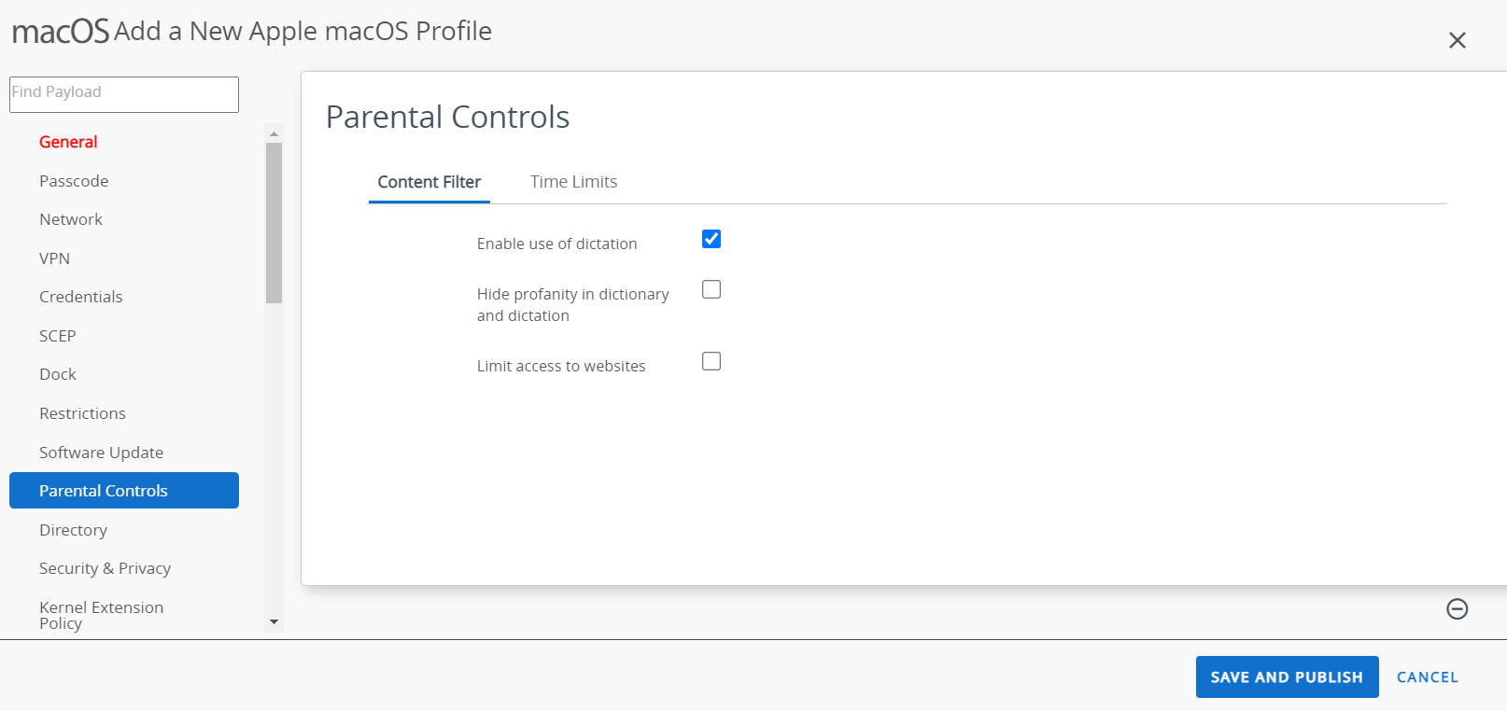1507x711 pixels.
Task: Focus the Find Payload search field
Action: pos(124,94)
